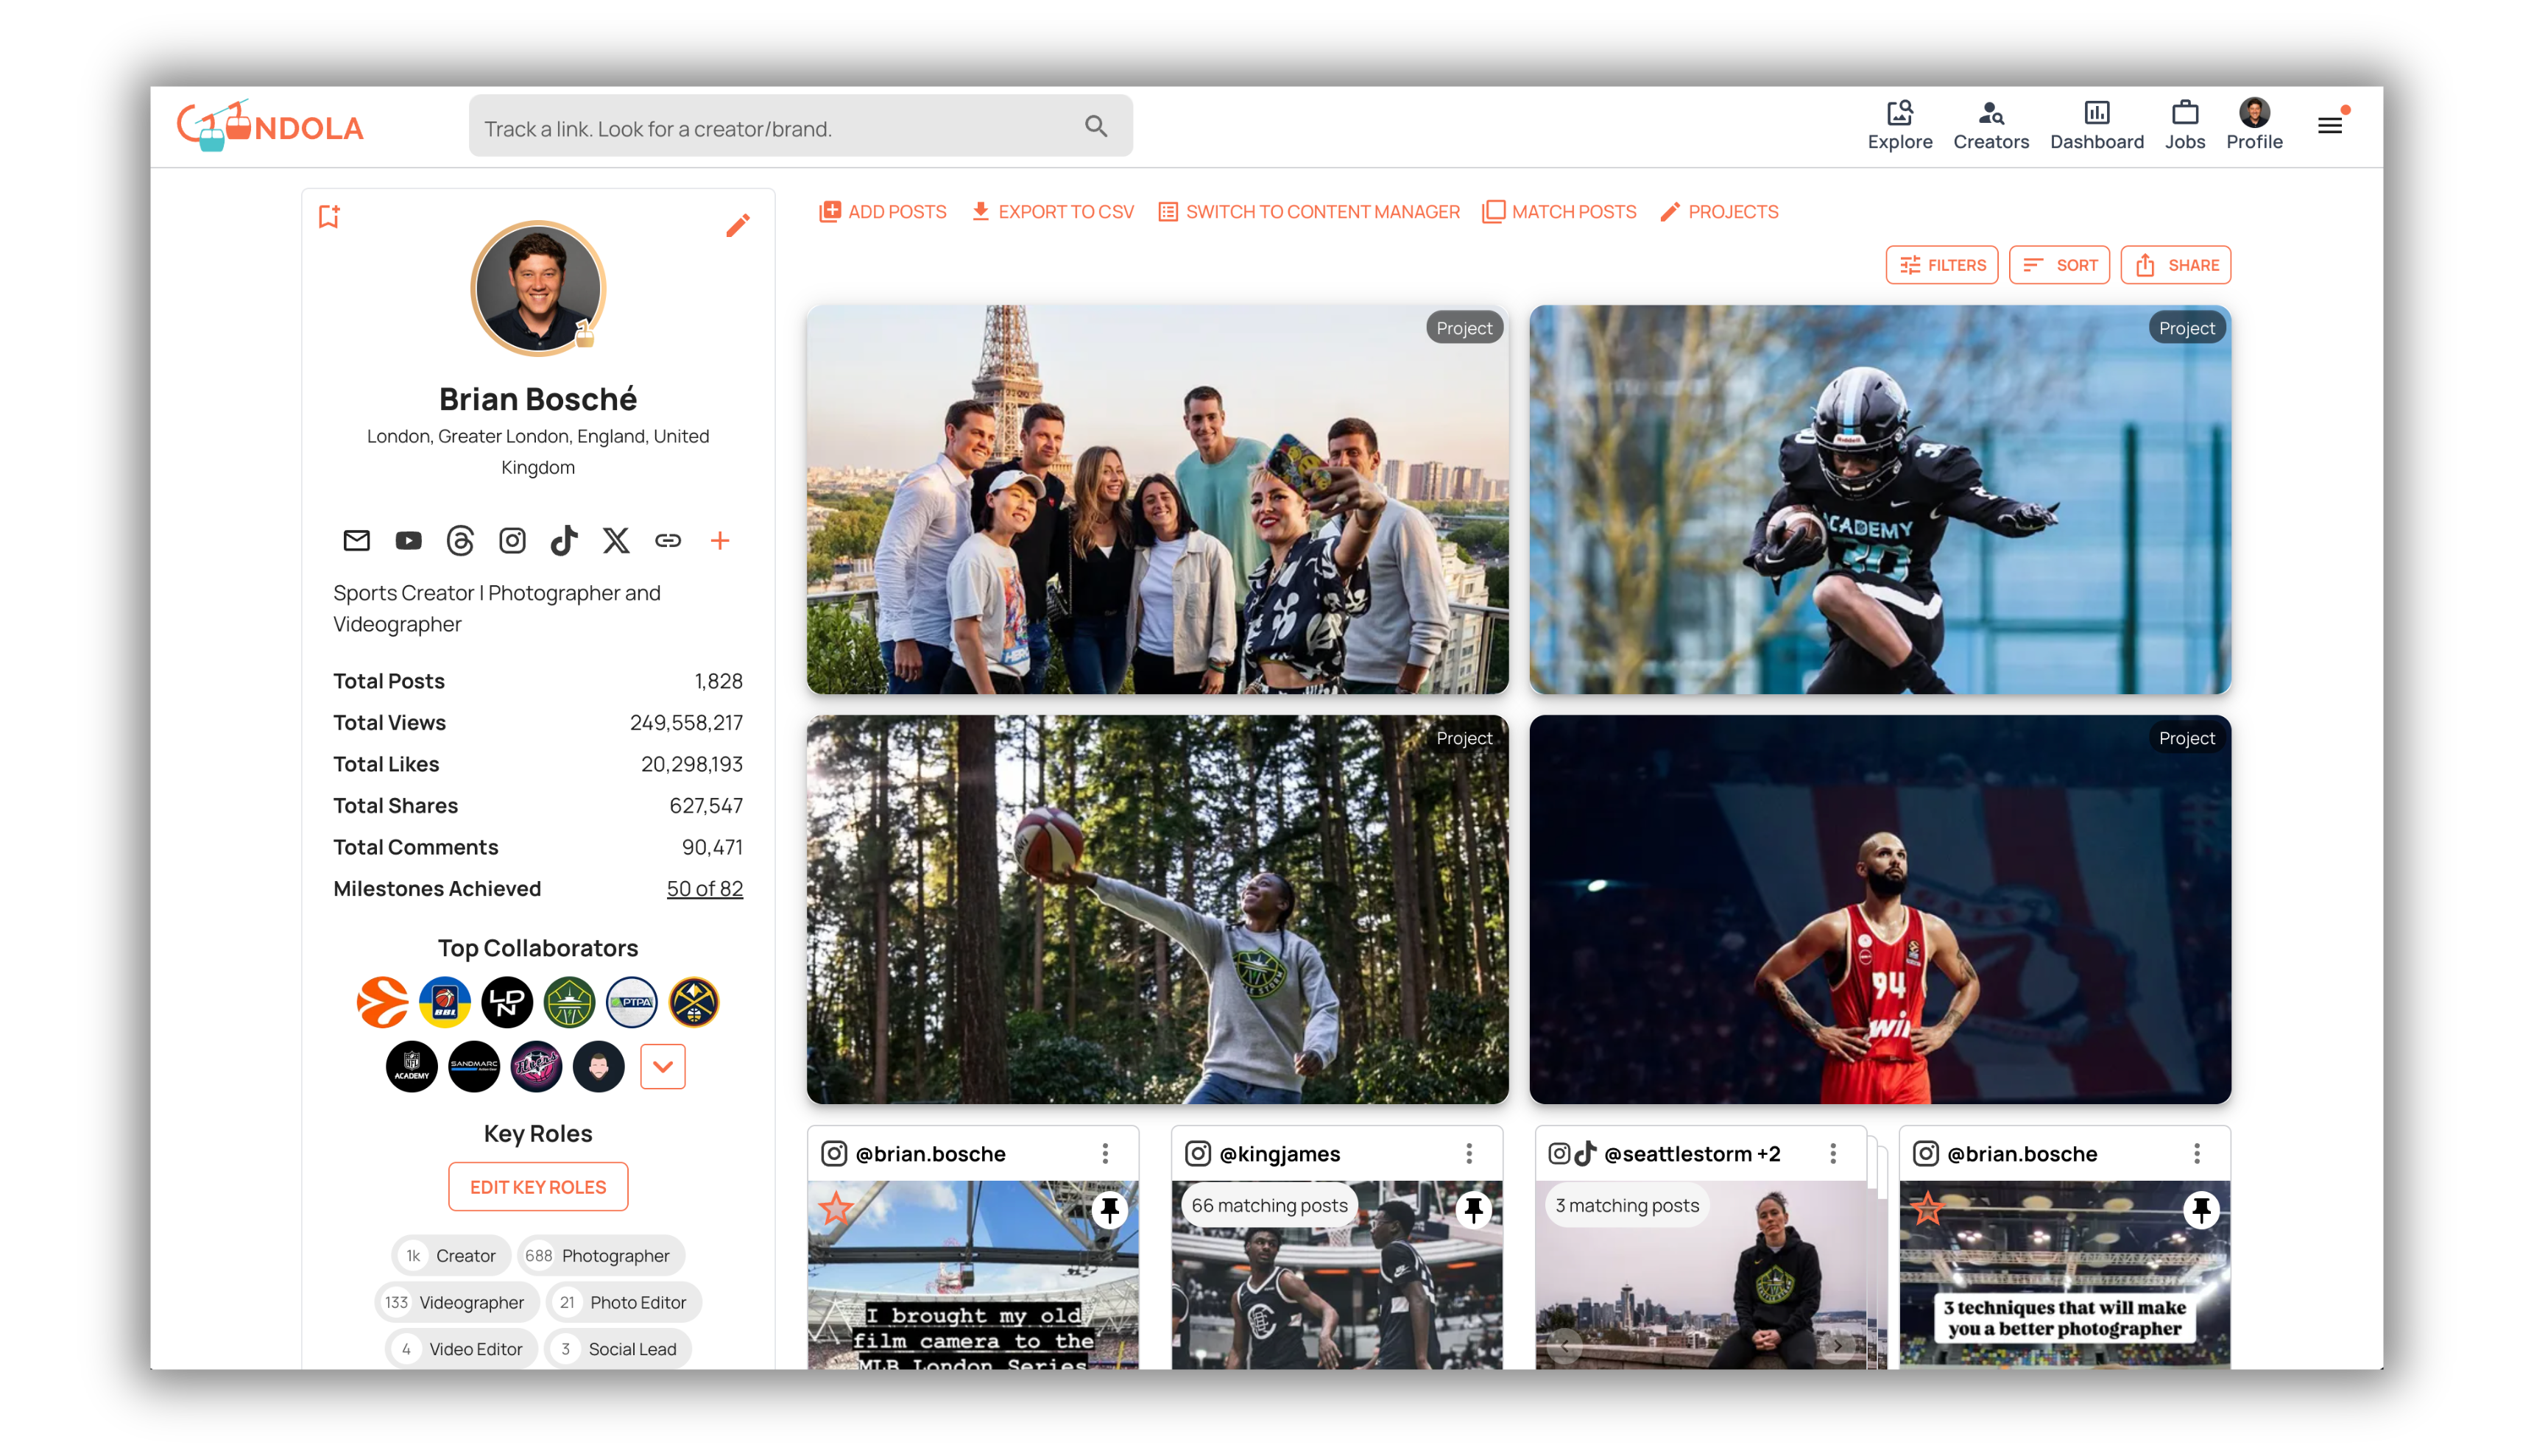This screenshot has height=1456, width=2534.
Task: Click the chain link icon
Action: [x=668, y=541]
